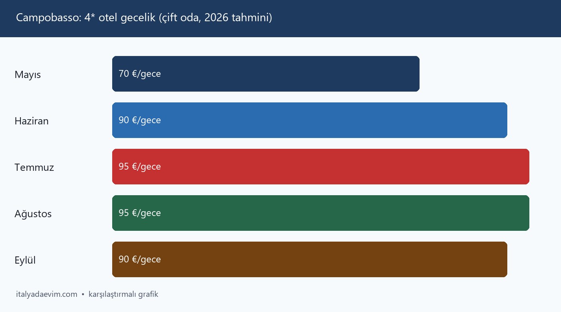Click 95 €/gece text in Ağustos bar
Viewport: 561px width, 312px height.
click(139, 213)
